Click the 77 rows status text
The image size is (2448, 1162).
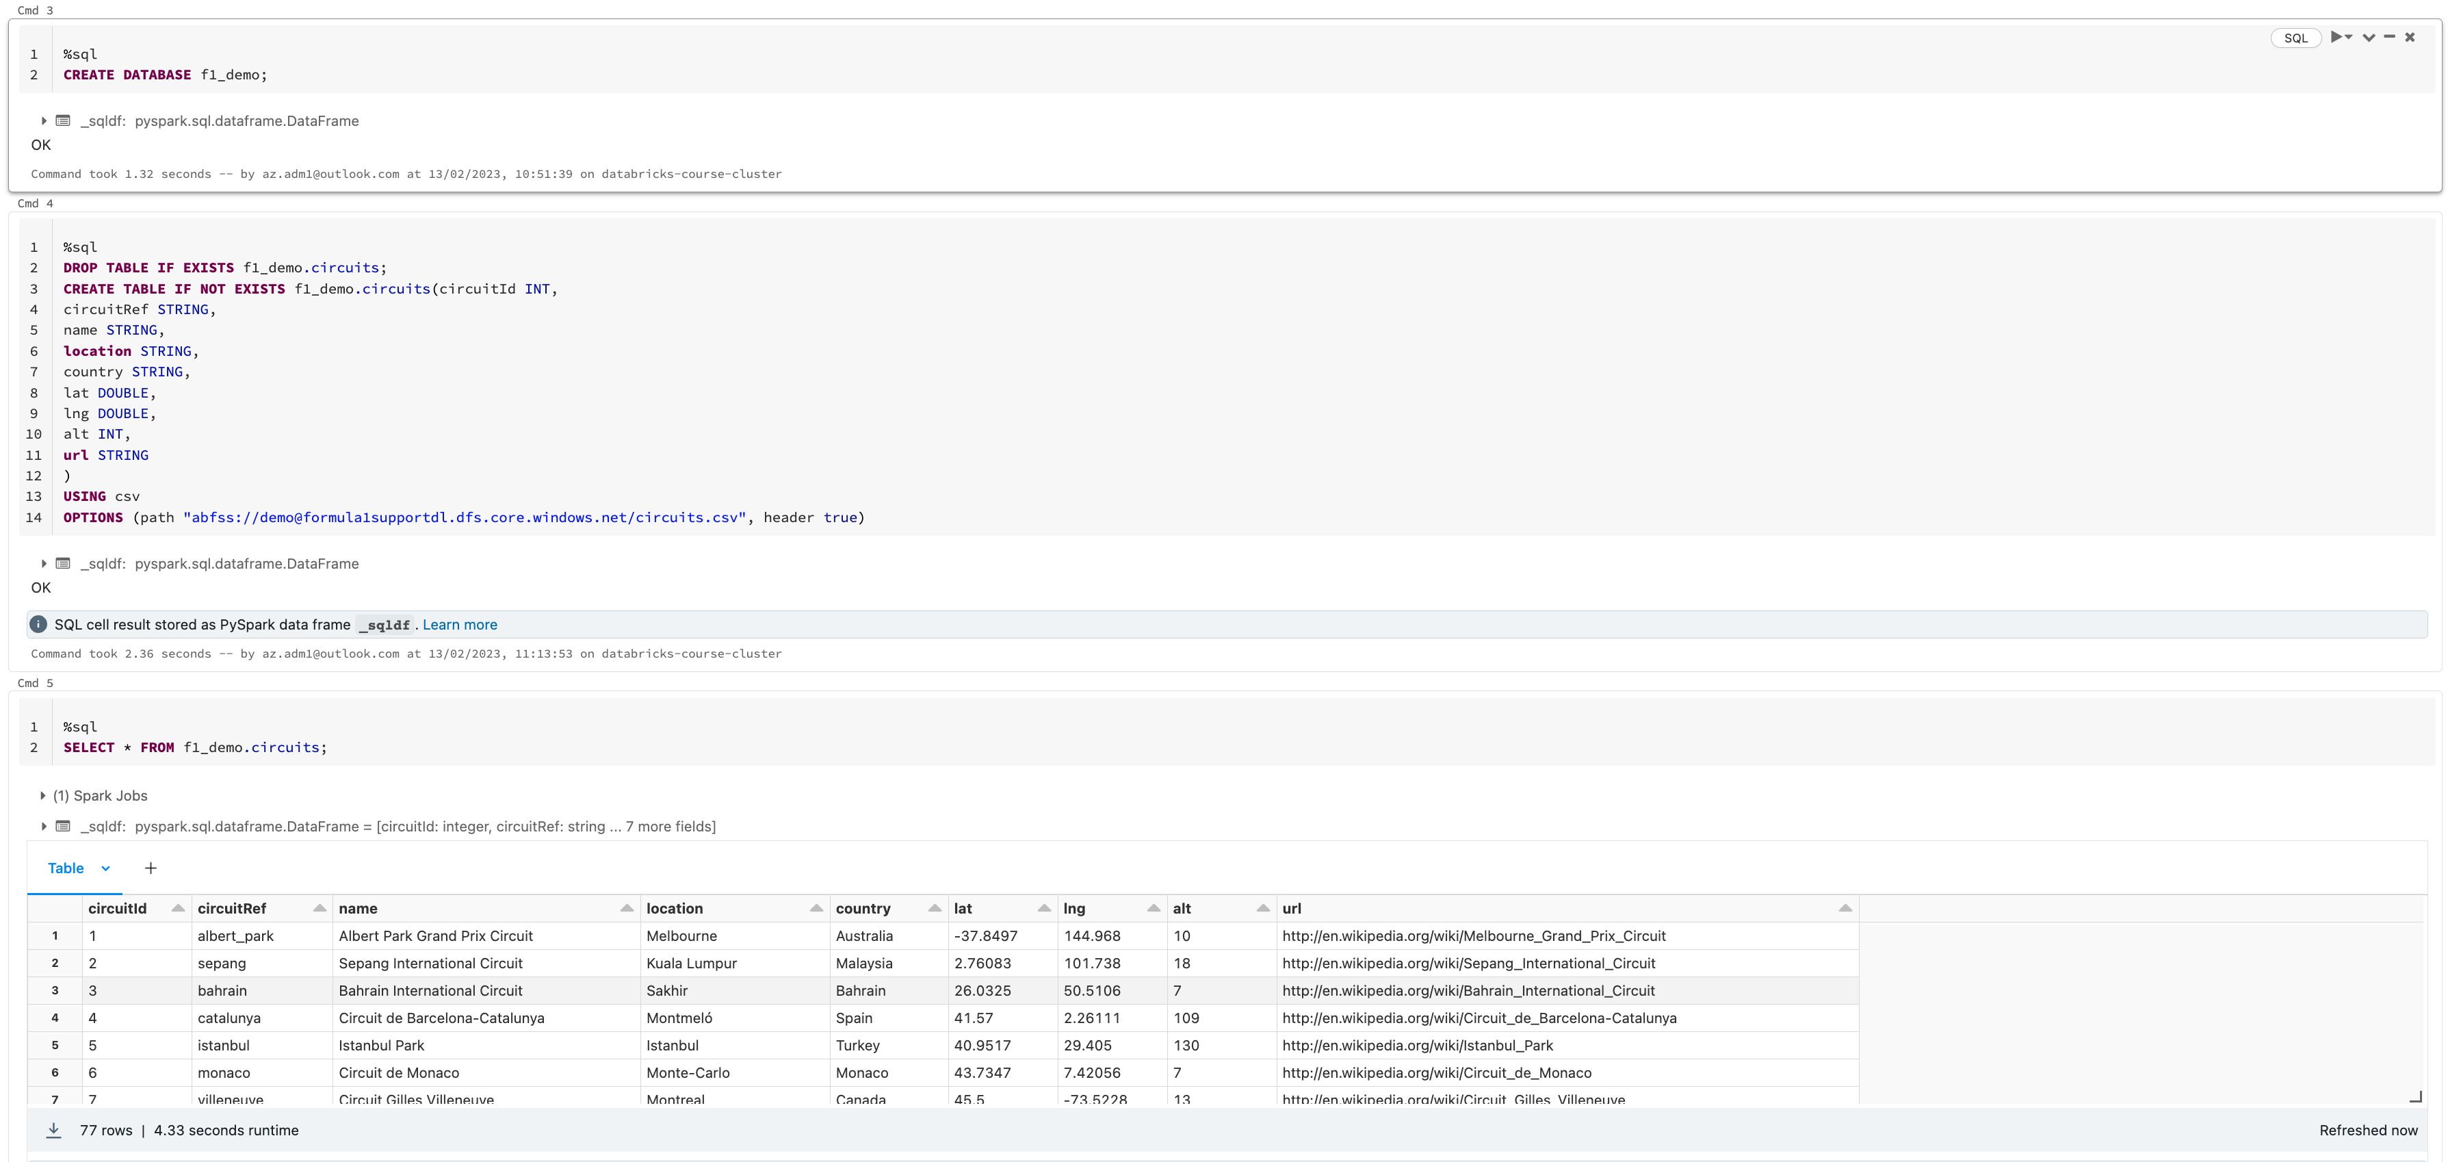(x=107, y=1131)
